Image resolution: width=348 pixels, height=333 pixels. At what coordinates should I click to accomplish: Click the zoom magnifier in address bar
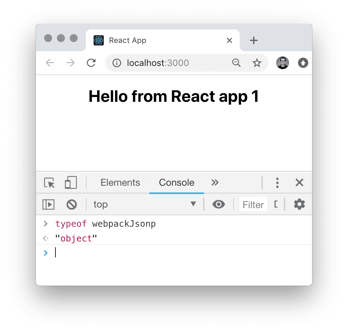(x=236, y=63)
